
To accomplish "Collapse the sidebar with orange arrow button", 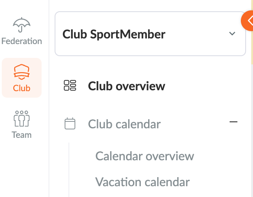I will click(x=247, y=21).
